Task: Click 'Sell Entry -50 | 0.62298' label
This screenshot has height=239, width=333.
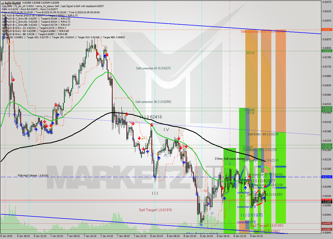Action: [260, 150]
